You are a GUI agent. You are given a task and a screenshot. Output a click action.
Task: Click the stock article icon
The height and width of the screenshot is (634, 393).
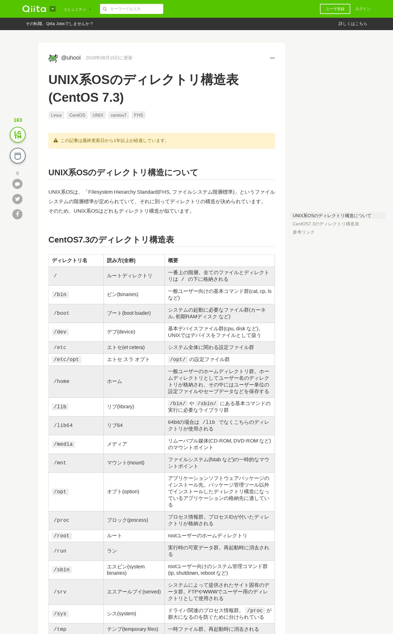click(x=18, y=156)
